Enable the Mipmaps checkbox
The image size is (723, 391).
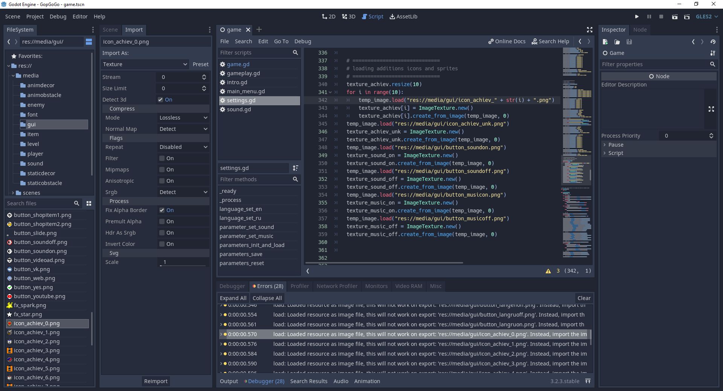point(162,170)
